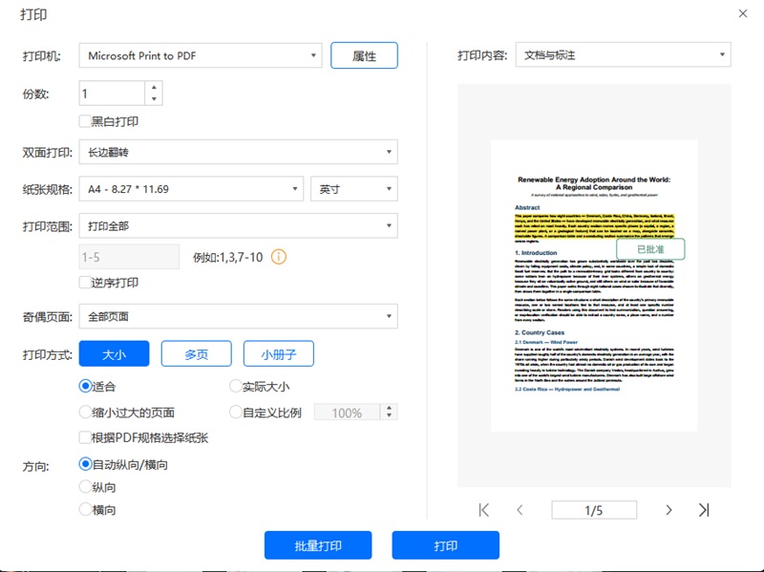Screen dimensions: 764x572
Task: Click the orange info icon beside page range example
Action: coord(279,257)
